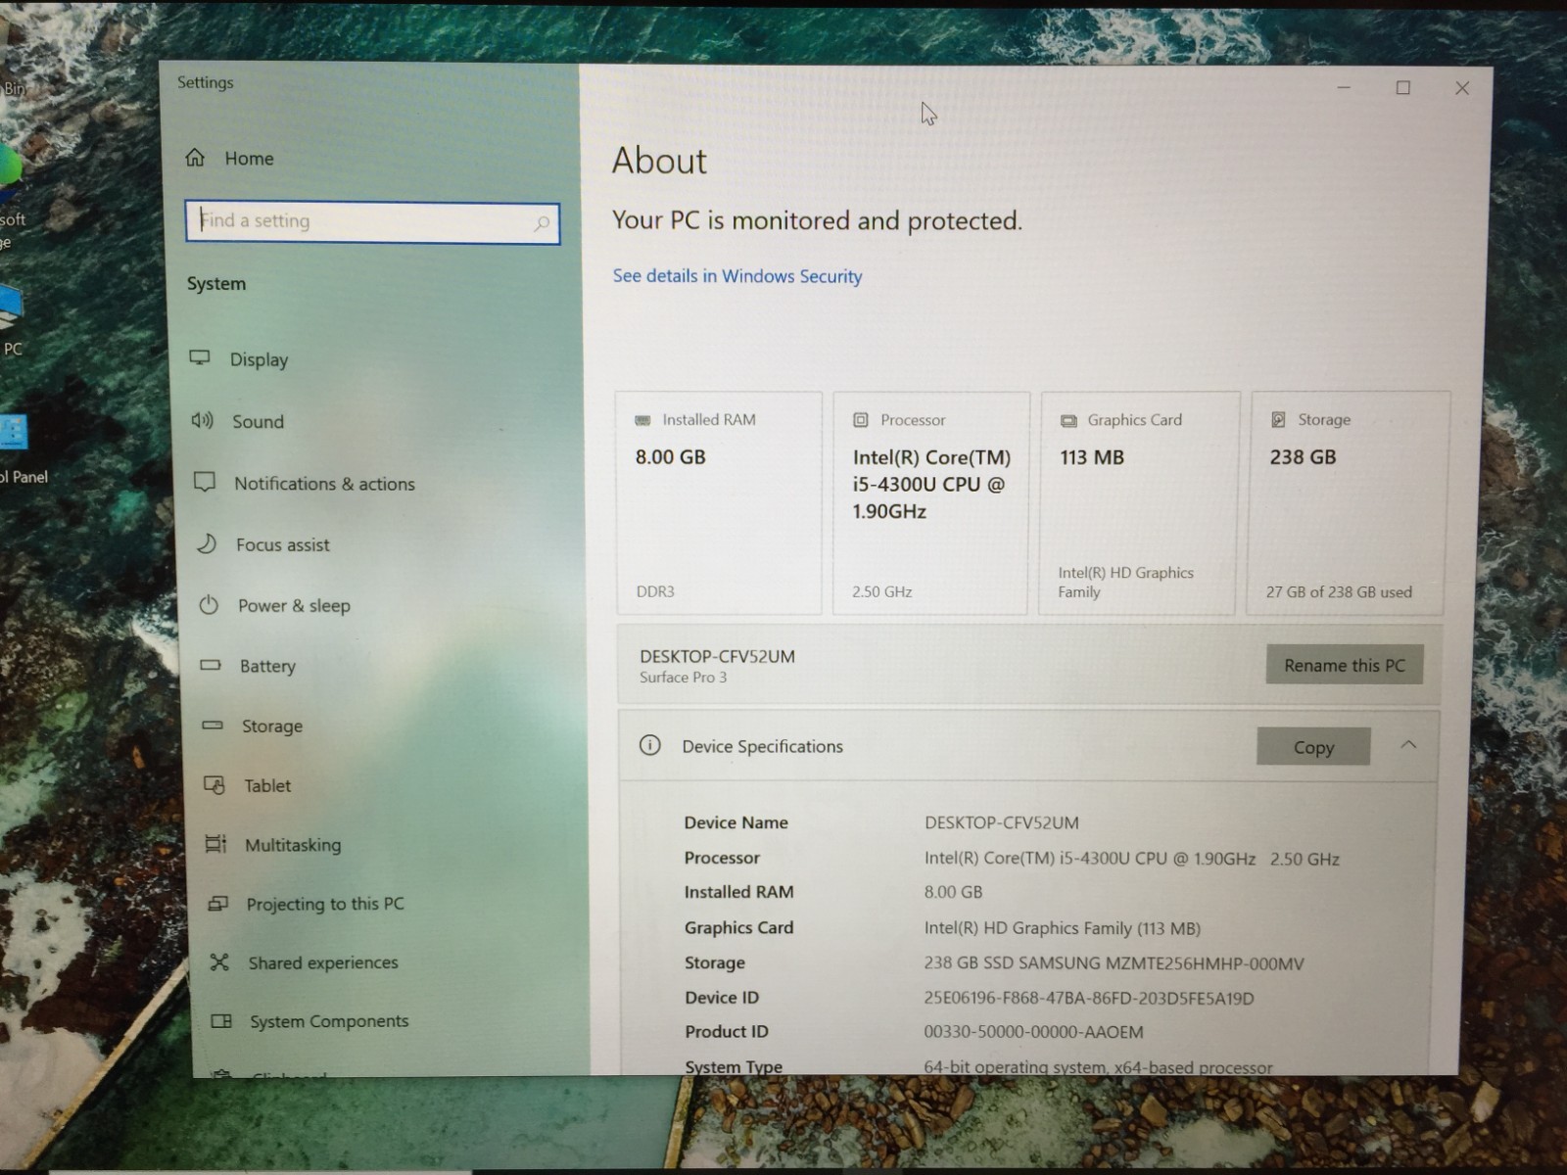The height and width of the screenshot is (1175, 1567).
Task: Click the Intel(R) HD Graphics Family (113 MB) value
Action: point(1062,928)
